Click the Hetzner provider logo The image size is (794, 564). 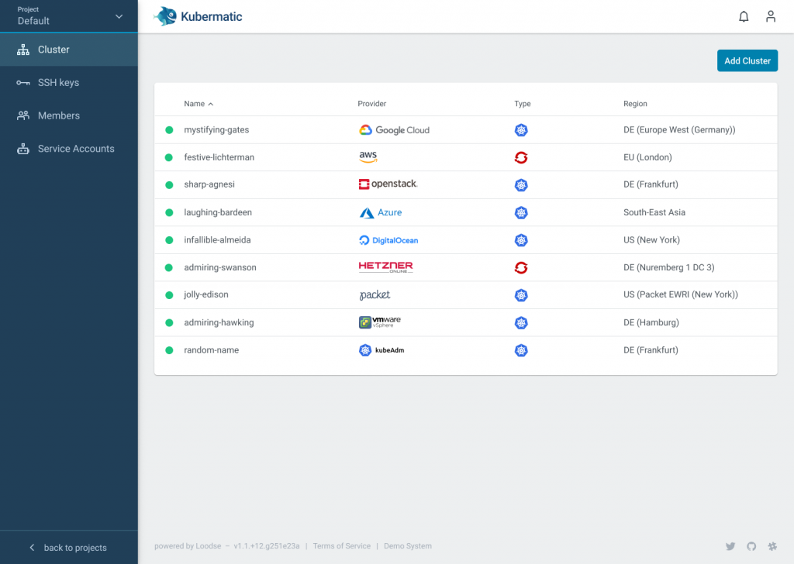click(385, 267)
